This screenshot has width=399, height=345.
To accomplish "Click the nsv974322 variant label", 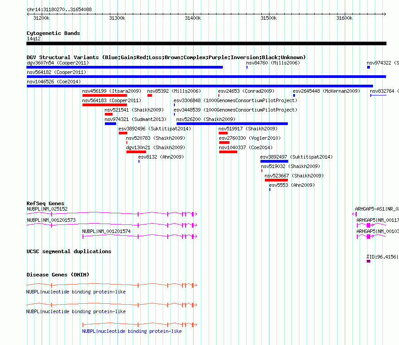I will point(382,63).
